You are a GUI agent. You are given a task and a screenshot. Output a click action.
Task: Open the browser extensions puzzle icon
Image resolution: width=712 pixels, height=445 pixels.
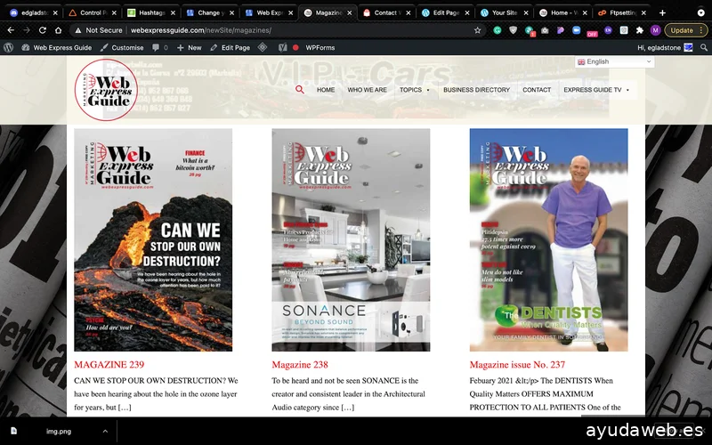coord(639,30)
